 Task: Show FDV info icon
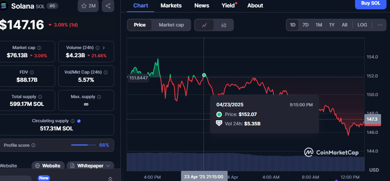tap(32, 72)
